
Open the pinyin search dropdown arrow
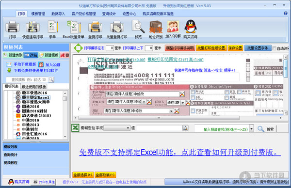pyautogui.click(x=251, y=128)
